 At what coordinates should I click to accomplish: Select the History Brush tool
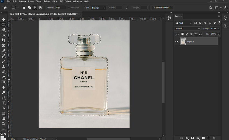[4, 72]
